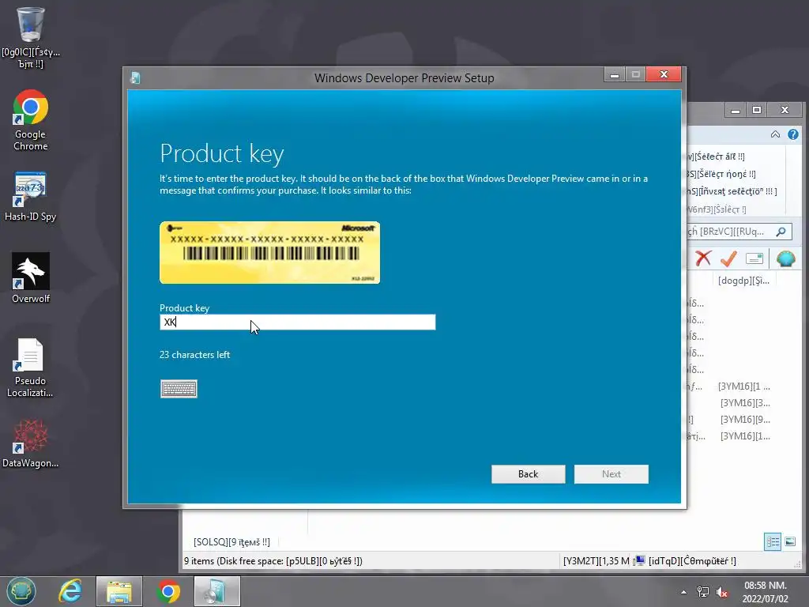Click the blue shell icon in Explorer ribbon

[785, 258]
